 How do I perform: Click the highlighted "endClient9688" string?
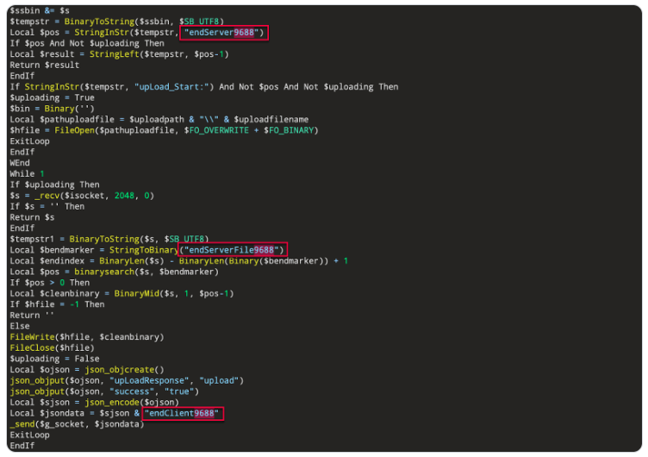184,413
